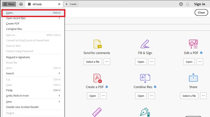This screenshot has width=210, height=117.
Task: Select Disable new Acrobat Reader
Action: [33, 107]
